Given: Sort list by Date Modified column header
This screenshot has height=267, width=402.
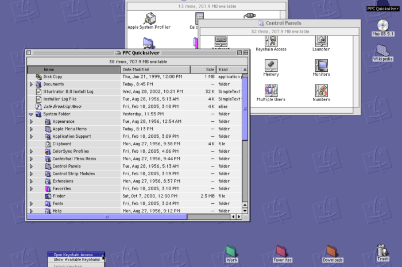Looking at the screenshot, I should click(156, 69).
